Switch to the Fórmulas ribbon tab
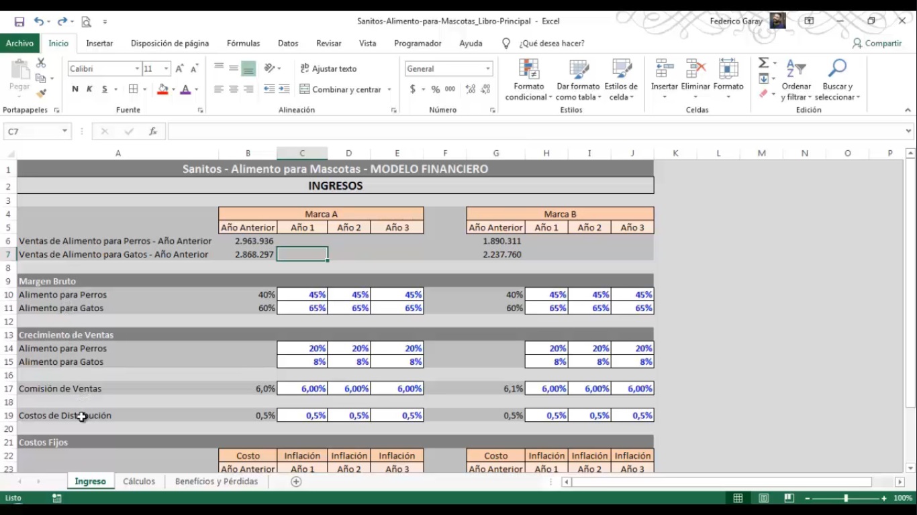917x515 pixels. [x=243, y=43]
